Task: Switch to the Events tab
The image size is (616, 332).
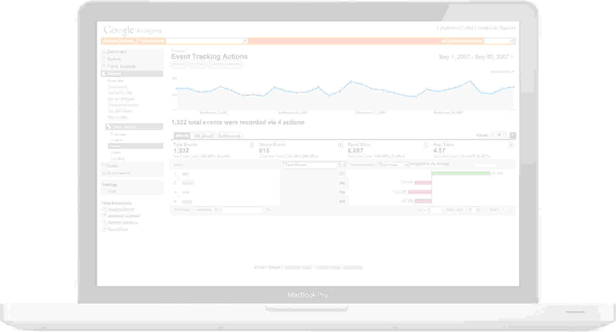Action: point(182,136)
